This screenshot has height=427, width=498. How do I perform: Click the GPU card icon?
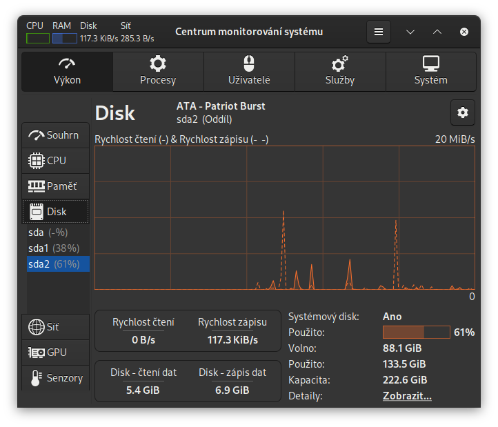point(36,352)
